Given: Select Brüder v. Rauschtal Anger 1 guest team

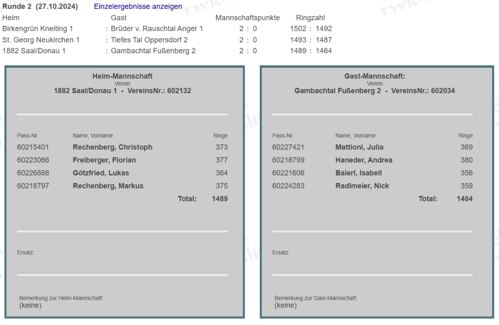Looking at the screenshot, I should [156, 29].
